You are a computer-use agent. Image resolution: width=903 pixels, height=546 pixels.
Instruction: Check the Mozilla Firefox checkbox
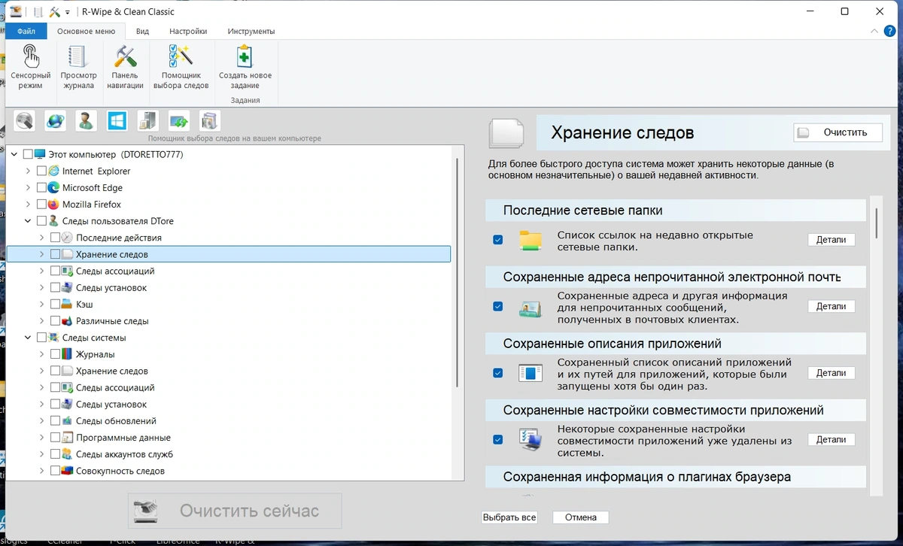pyautogui.click(x=41, y=204)
